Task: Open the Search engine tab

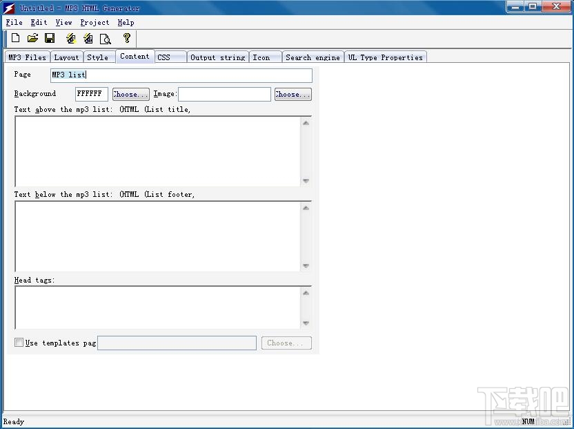Action: pyautogui.click(x=313, y=57)
